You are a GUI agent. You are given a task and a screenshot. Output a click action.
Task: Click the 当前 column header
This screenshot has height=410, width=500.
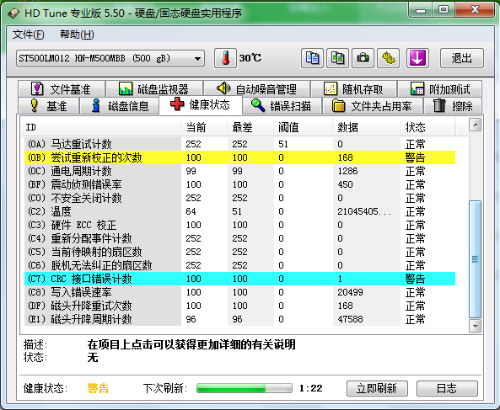(204, 127)
